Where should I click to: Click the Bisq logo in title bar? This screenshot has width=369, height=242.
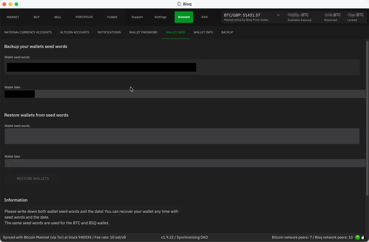pos(179,4)
